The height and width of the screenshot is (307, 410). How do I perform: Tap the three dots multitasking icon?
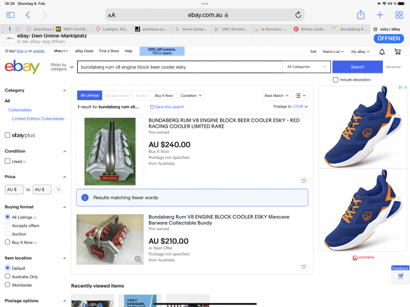pyautogui.click(x=205, y=4)
